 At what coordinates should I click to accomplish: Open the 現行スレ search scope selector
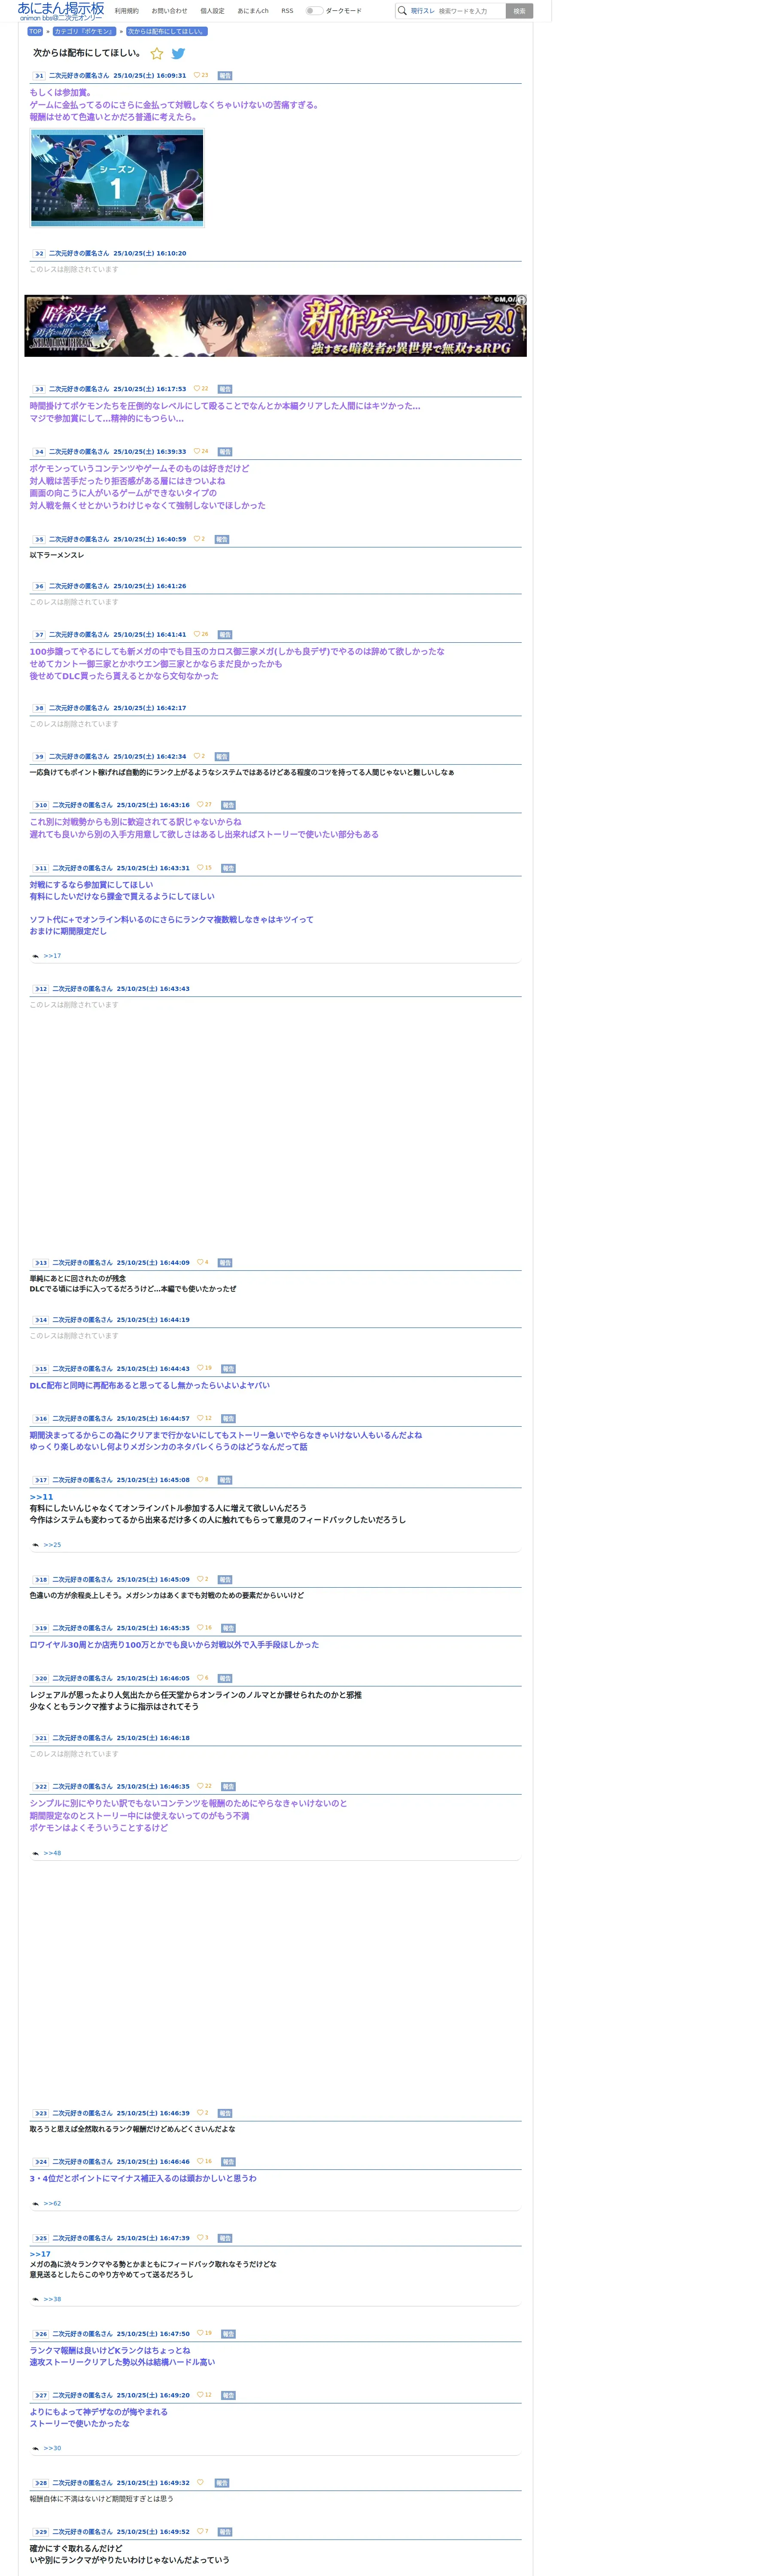pos(422,11)
